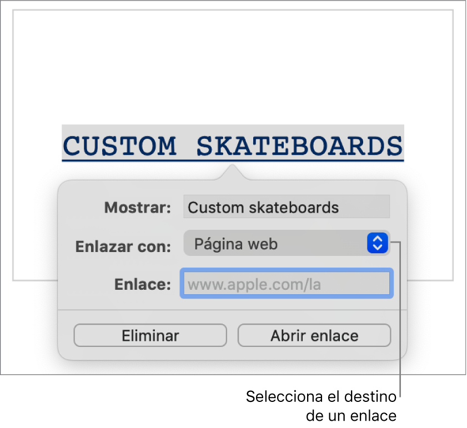
Task: Click the "Selecciona el destino" callout text
Action: tap(321, 397)
